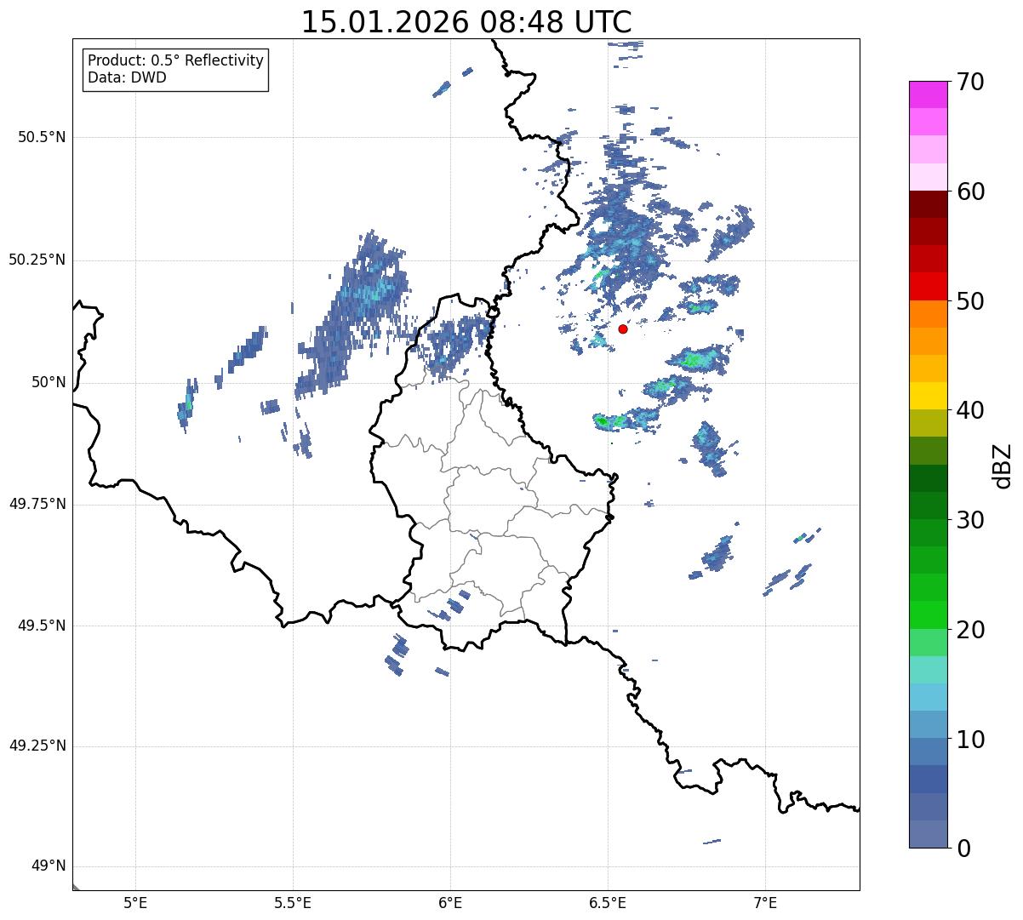Screen dimensions: 1023x920
Task: Click the colorbar value 50
Action: pyautogui.click(x=970, y=301)
